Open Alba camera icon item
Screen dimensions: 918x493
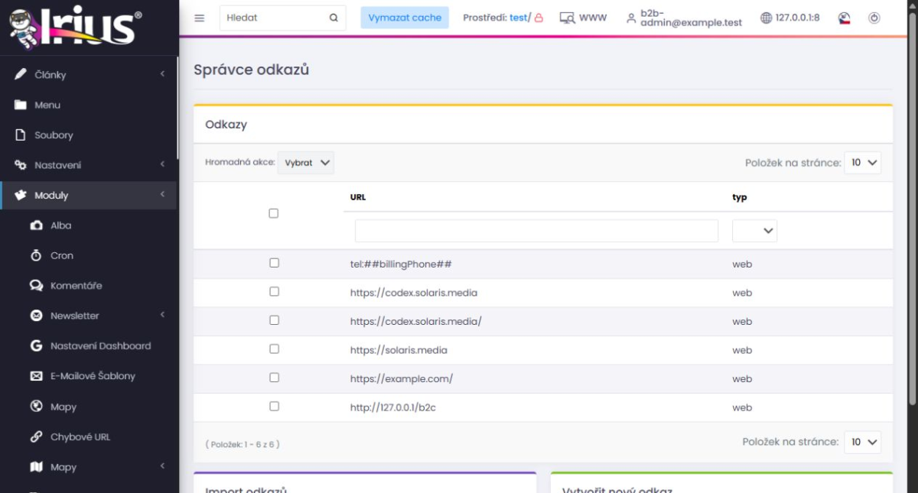tap(36, 225)
